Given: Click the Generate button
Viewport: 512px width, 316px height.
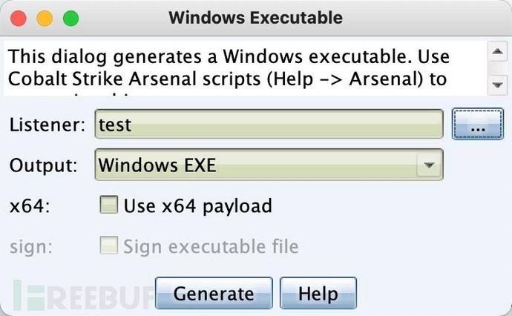Looking at the screenshot, I should [x=214, y=293].
